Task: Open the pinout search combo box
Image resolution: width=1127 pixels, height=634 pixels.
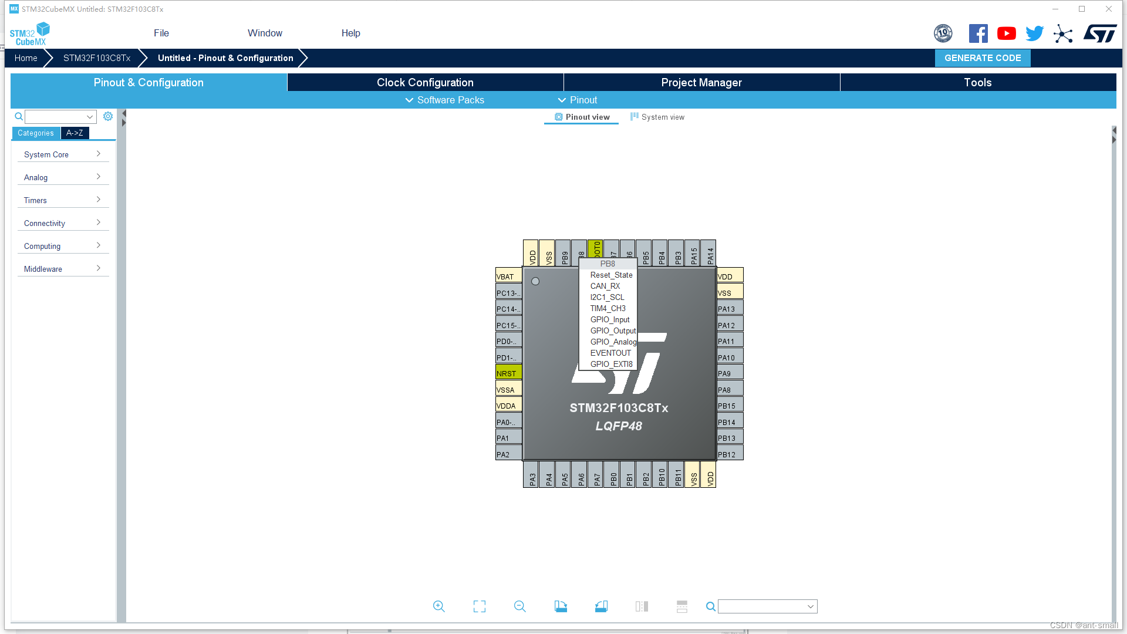Action: pos(767,606)
